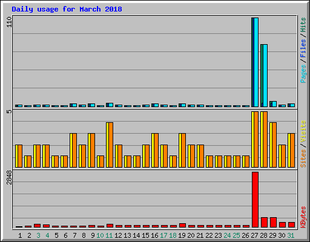The width and height of the screenshot is (310, 242).
Task: Click the red 'KBytes' legend label
Action: (x=303, y=217)
